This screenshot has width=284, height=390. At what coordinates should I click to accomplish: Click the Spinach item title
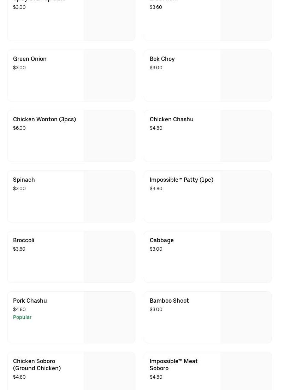24,180
